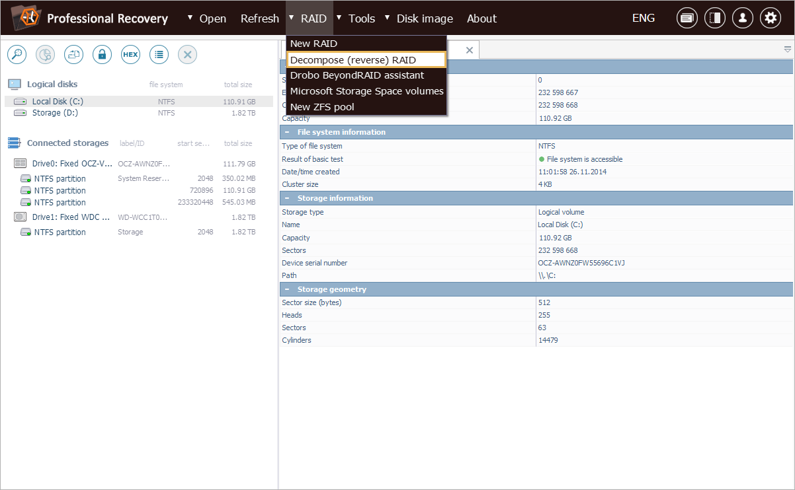Open the Tools menu
This screenshot has width=795, height=490.
pos(362,18)
